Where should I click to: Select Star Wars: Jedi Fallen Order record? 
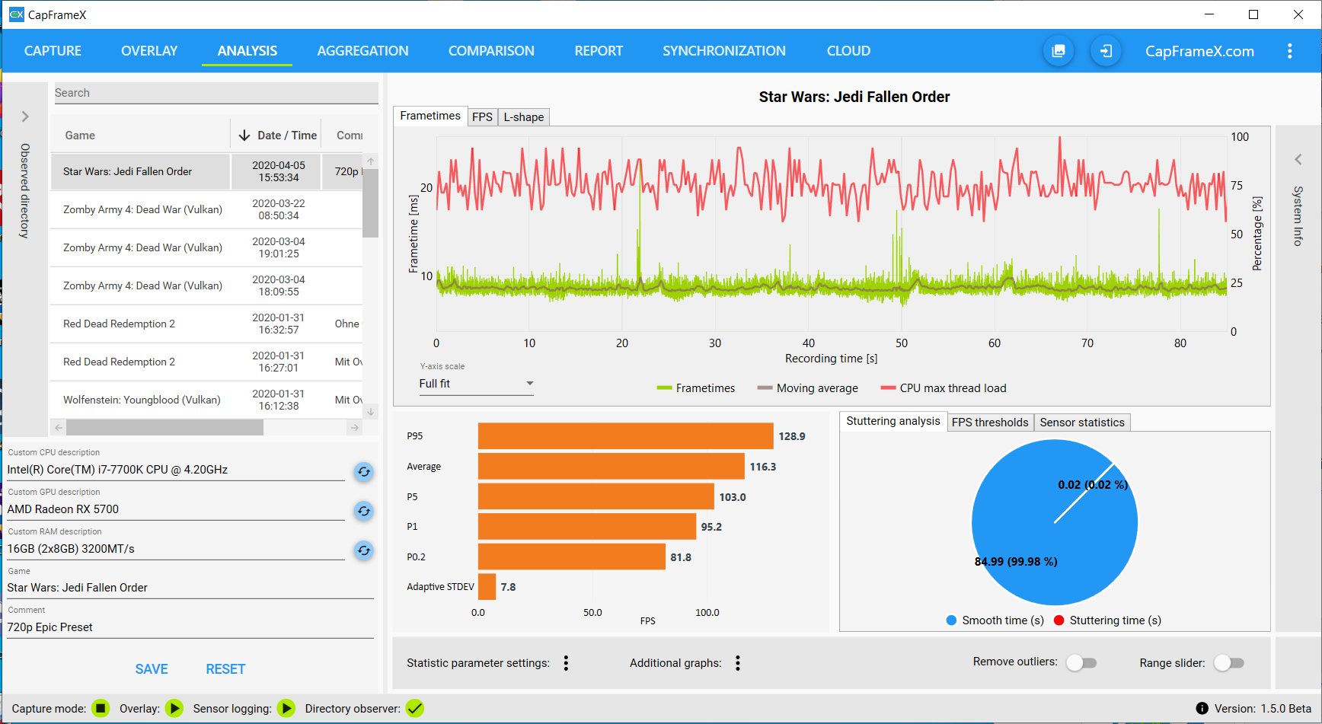tap(206, 171)
